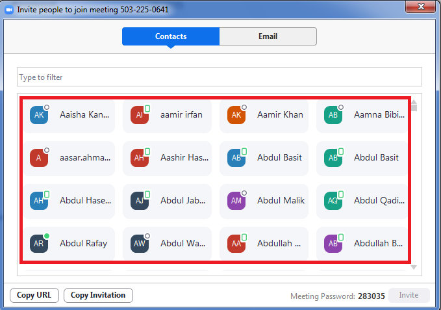Click the AJ avatar of Abdul Jab...
This screenshot has width=441, height=310.
pyautogui.click(x=140, y=201)
